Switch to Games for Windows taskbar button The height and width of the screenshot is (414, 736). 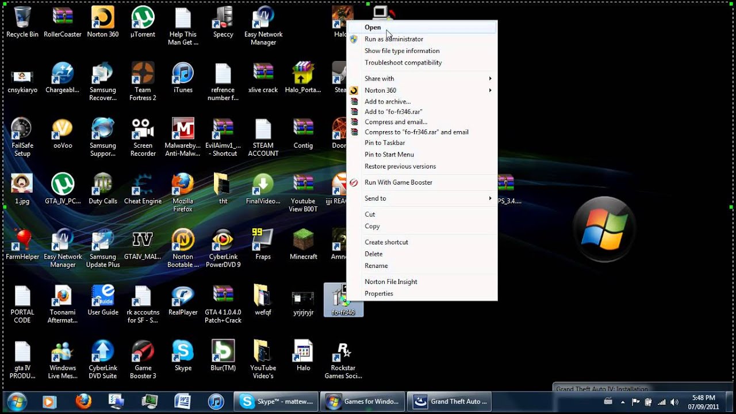click(x=362, y=401)
